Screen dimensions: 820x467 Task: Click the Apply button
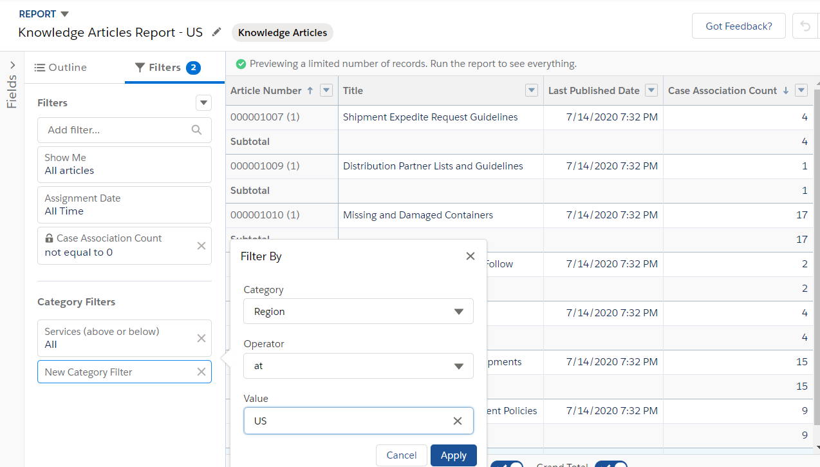coord(453,455)
